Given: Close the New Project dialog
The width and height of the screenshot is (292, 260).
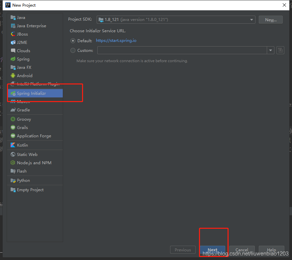Looking at the screenshot, I should [284, 5].
